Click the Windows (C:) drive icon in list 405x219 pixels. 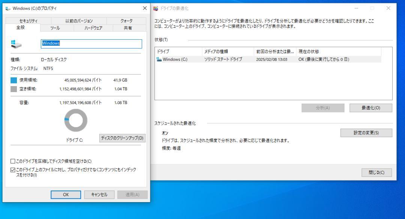159,59
